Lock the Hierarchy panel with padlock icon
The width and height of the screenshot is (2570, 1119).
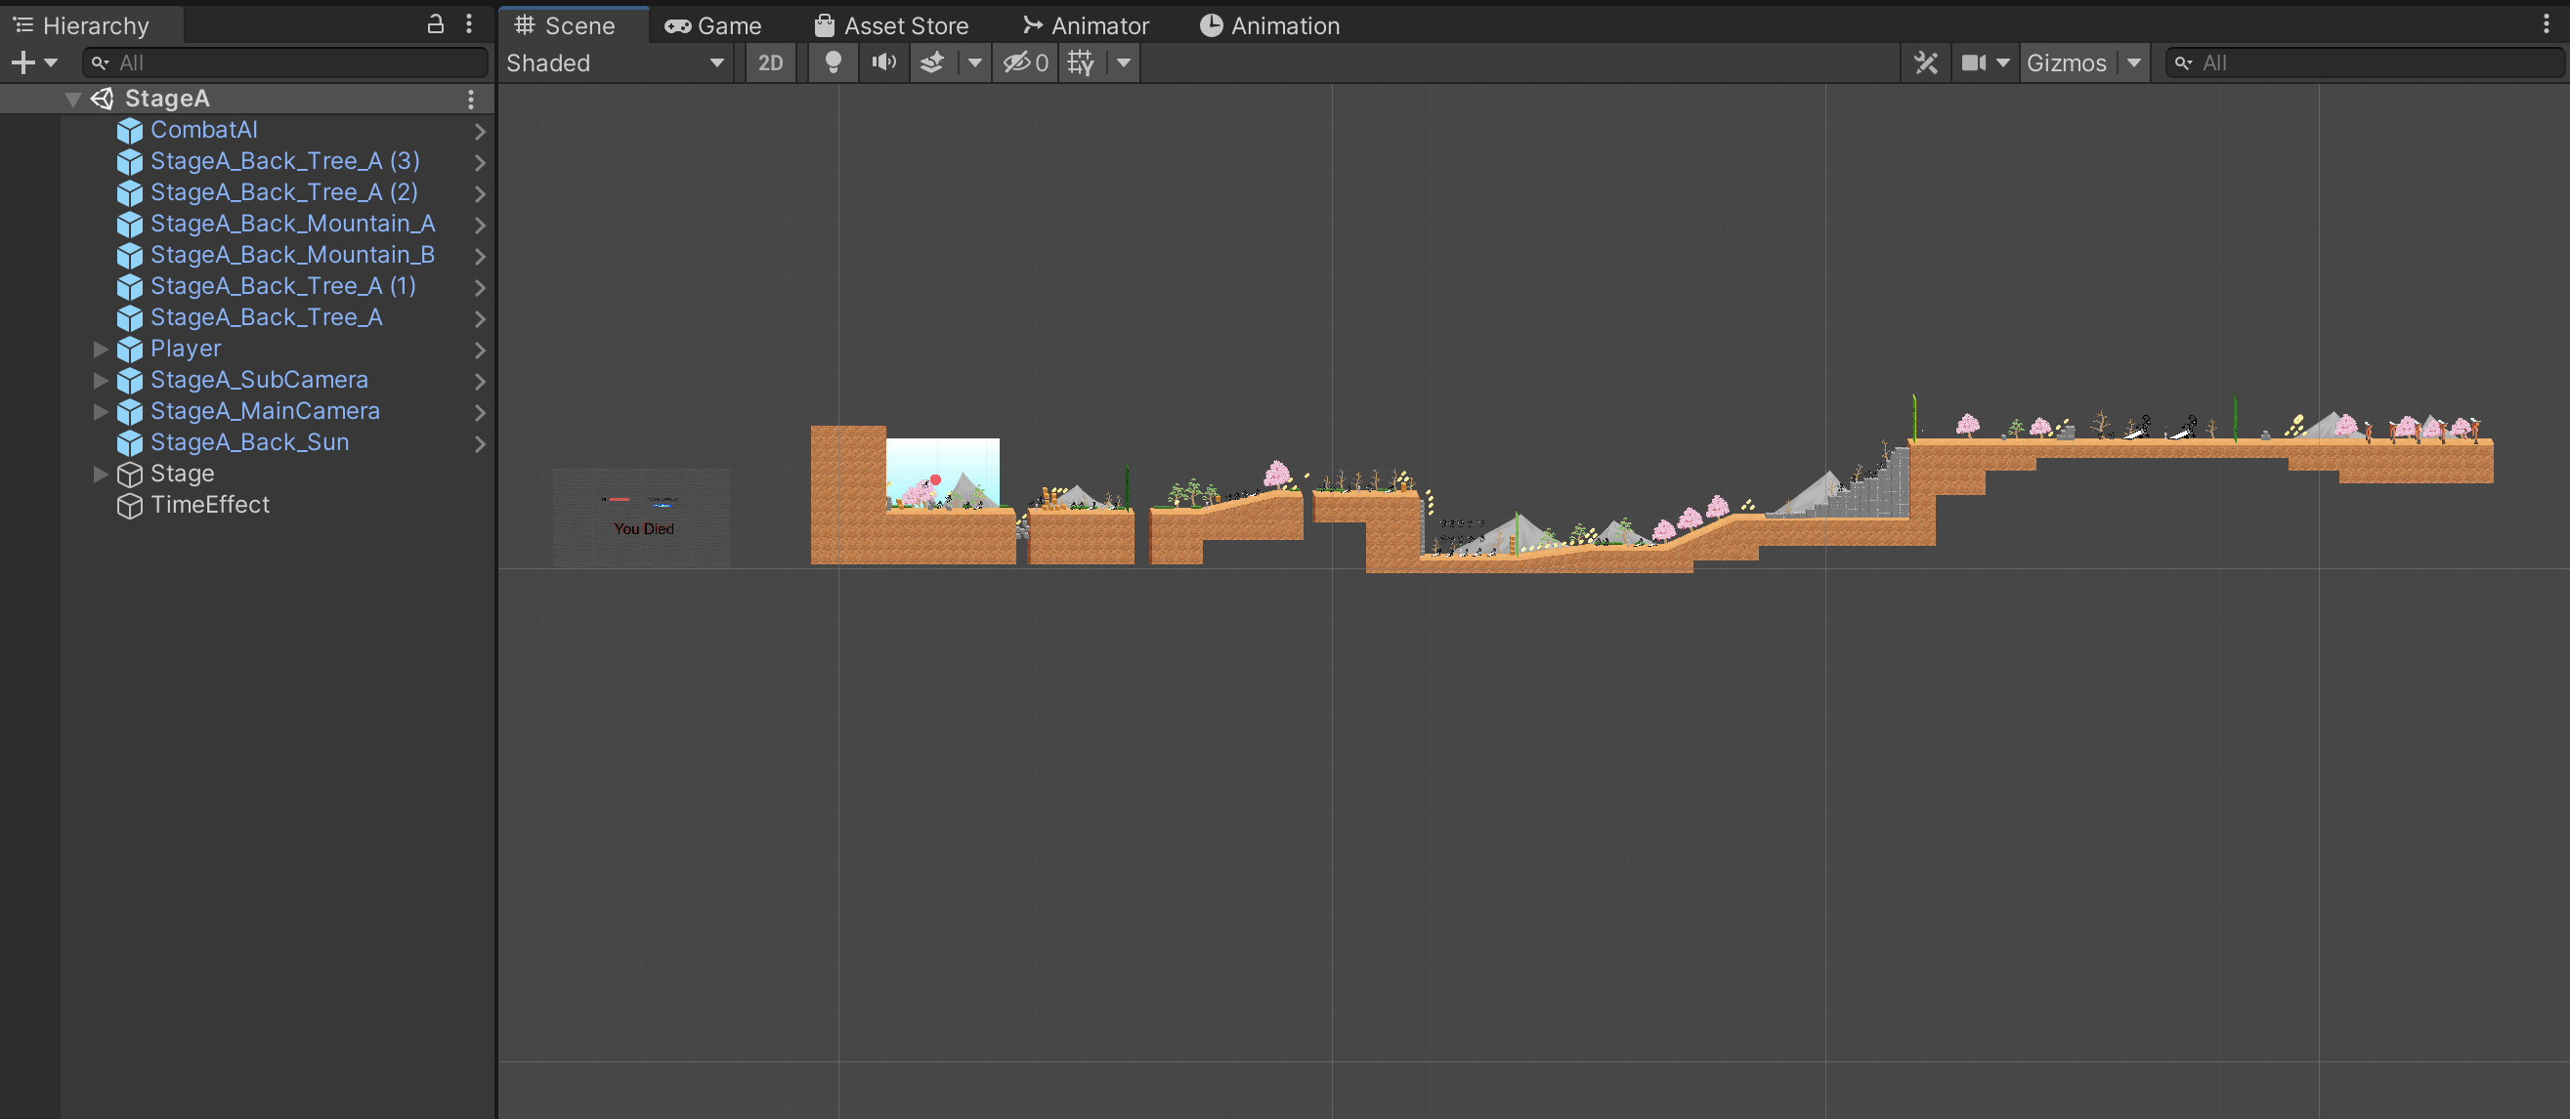point(435,24)
